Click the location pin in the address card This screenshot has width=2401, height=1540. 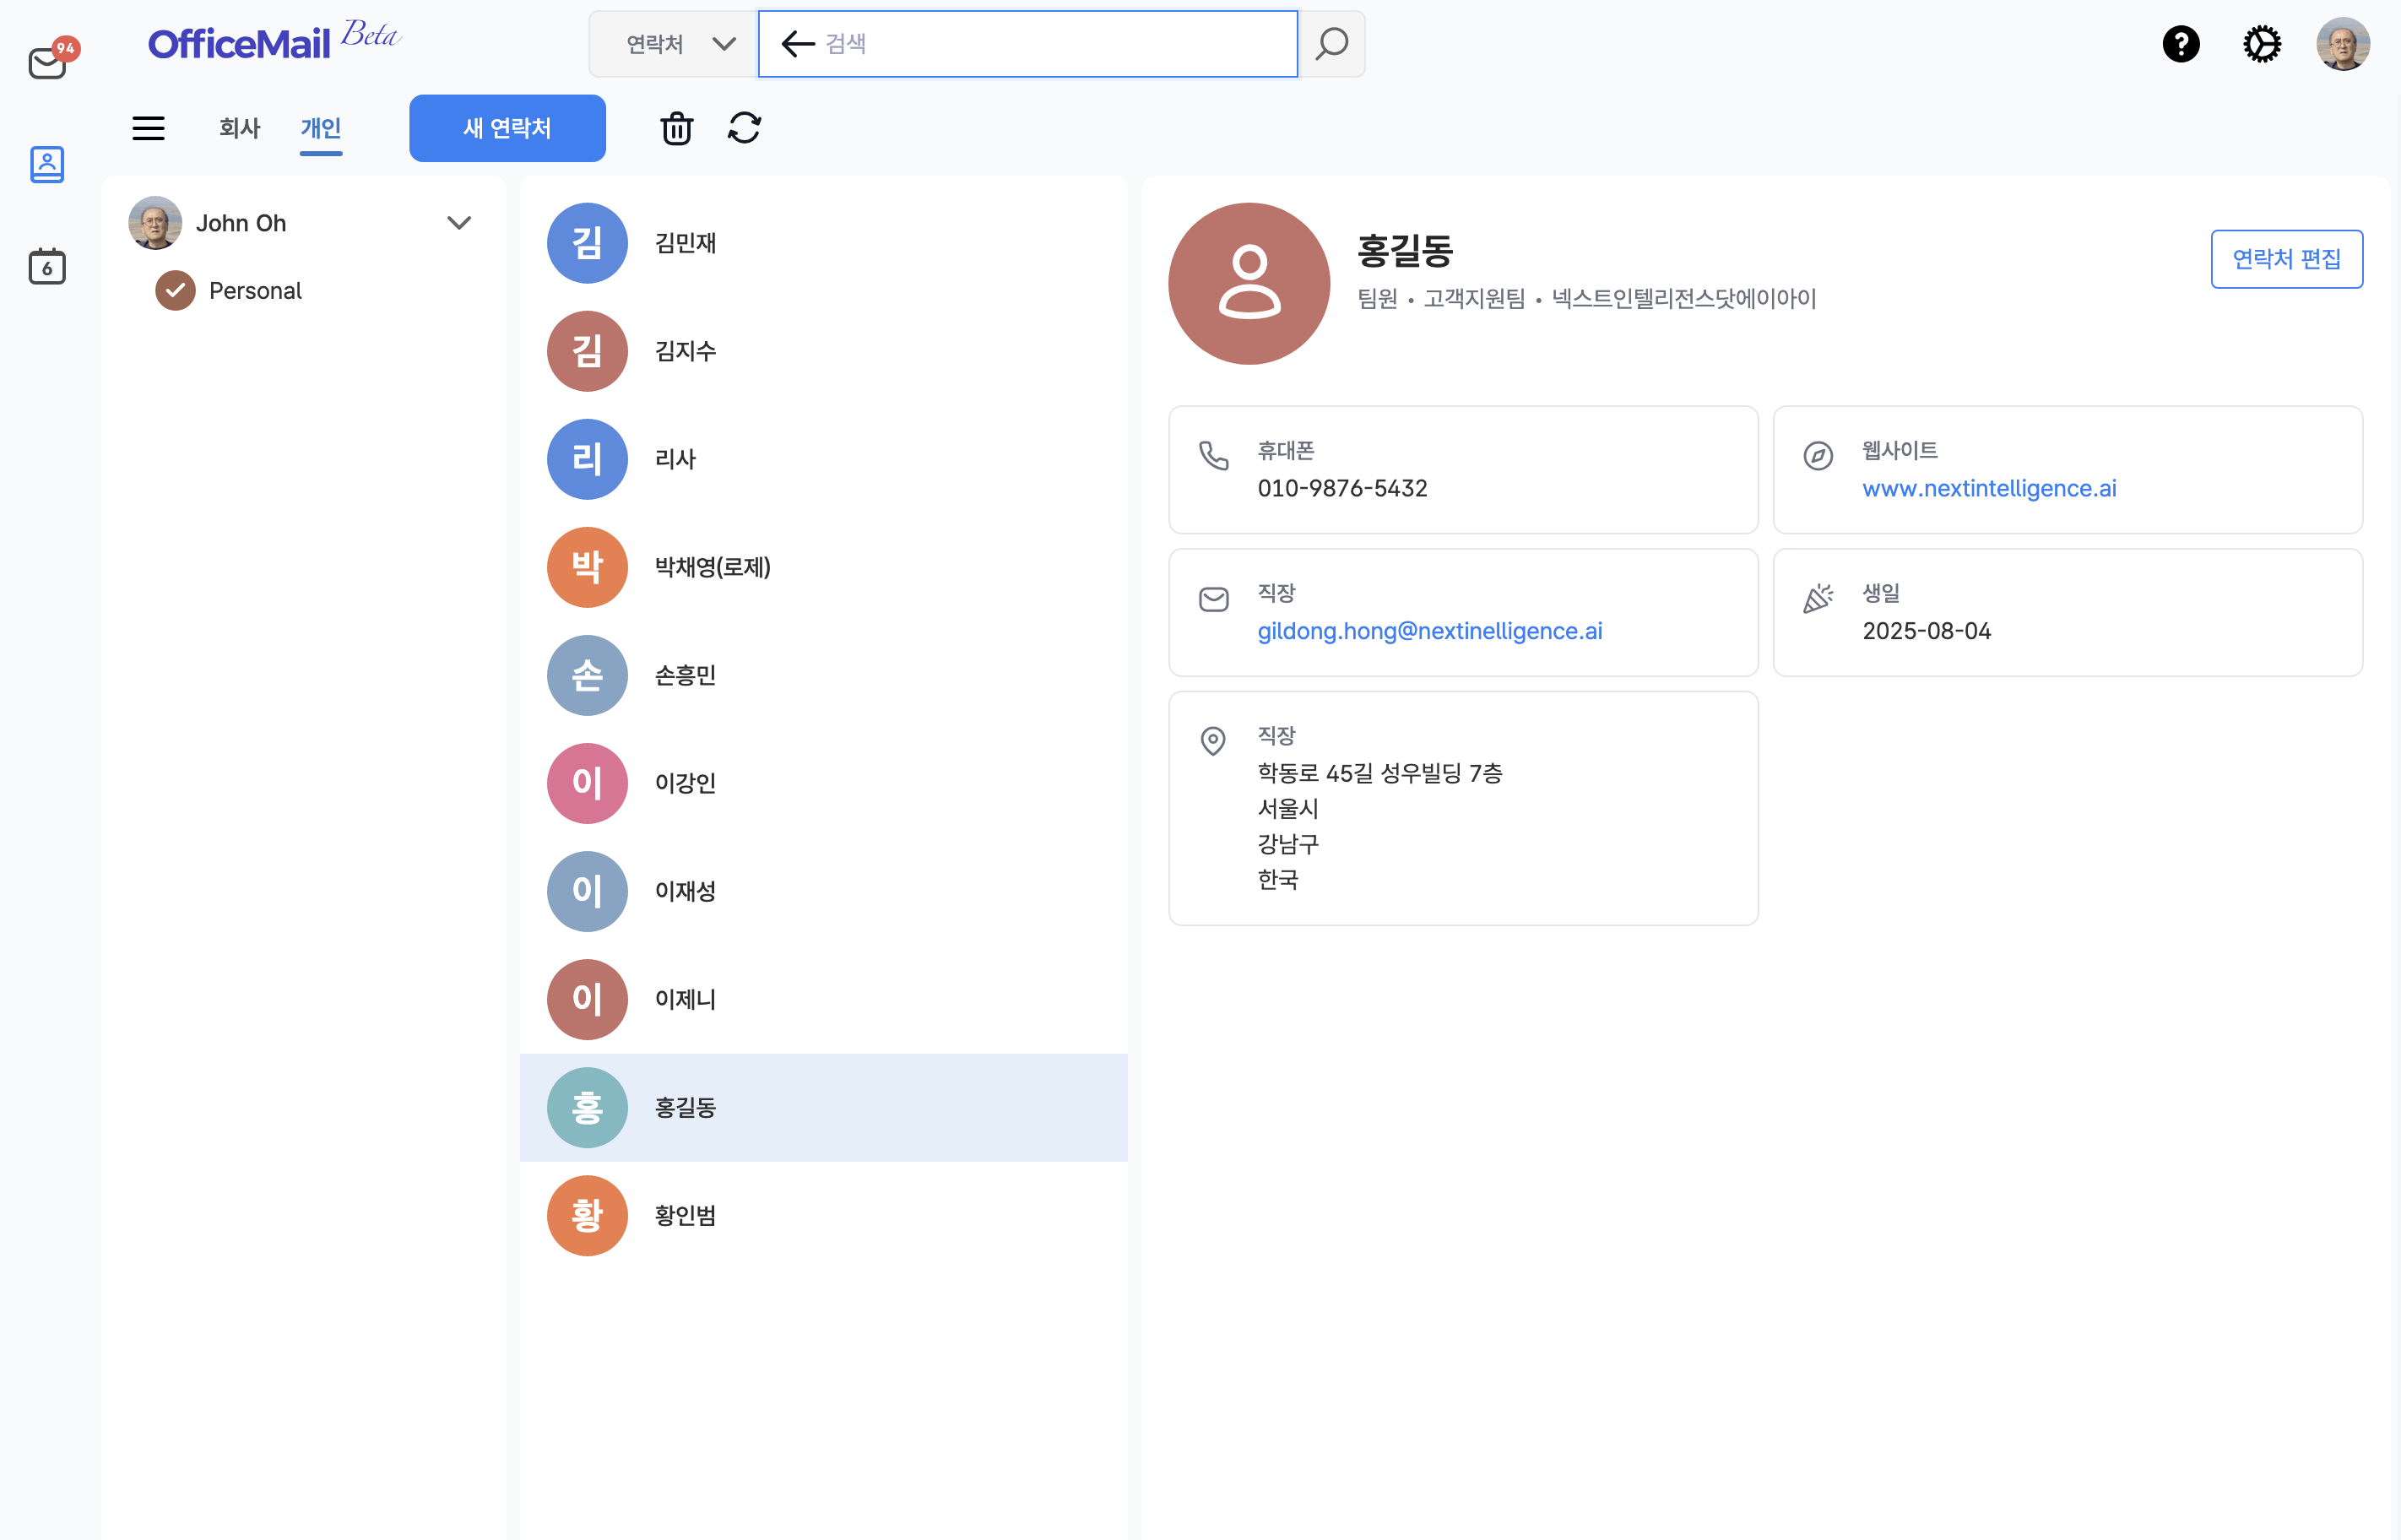pyautogui.click(x=1213, y=741)
